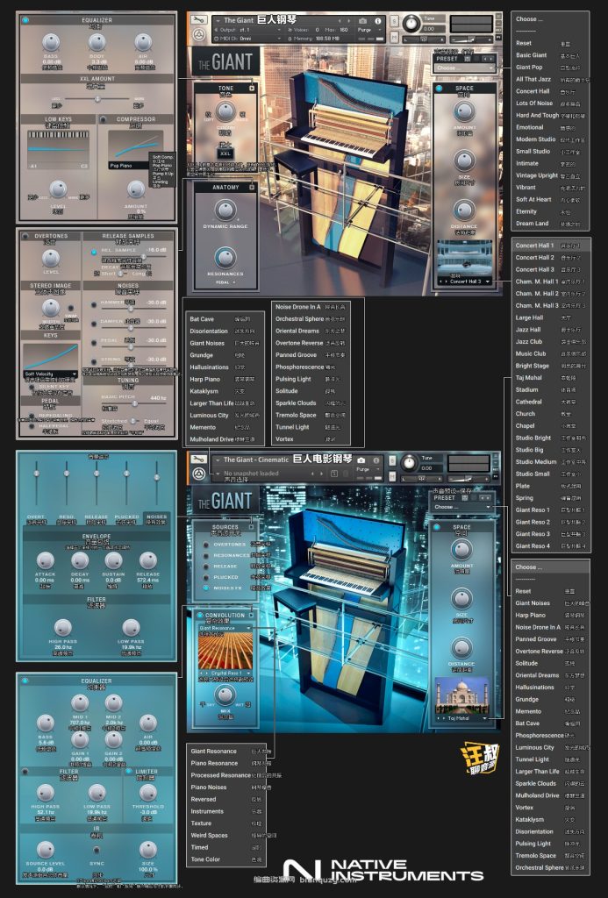Click Tune knob in The Giant header
The image size is (608, 898).
point(411,24)
